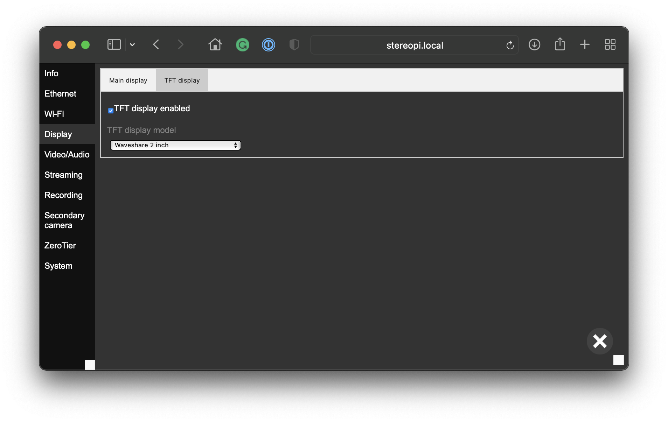Viewport: 668px width, 422px height.
Task: Open a new tab with plus icon
Action: pos(585,44)
